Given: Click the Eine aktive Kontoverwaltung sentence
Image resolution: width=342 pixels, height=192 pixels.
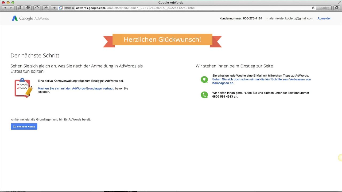Looking at the screenshot, I should click(x=81, y=81).
